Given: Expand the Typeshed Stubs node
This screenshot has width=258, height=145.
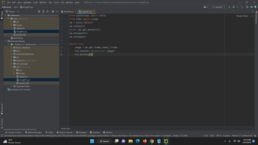Looking at the screenshot, I should (x=11, y=86).
